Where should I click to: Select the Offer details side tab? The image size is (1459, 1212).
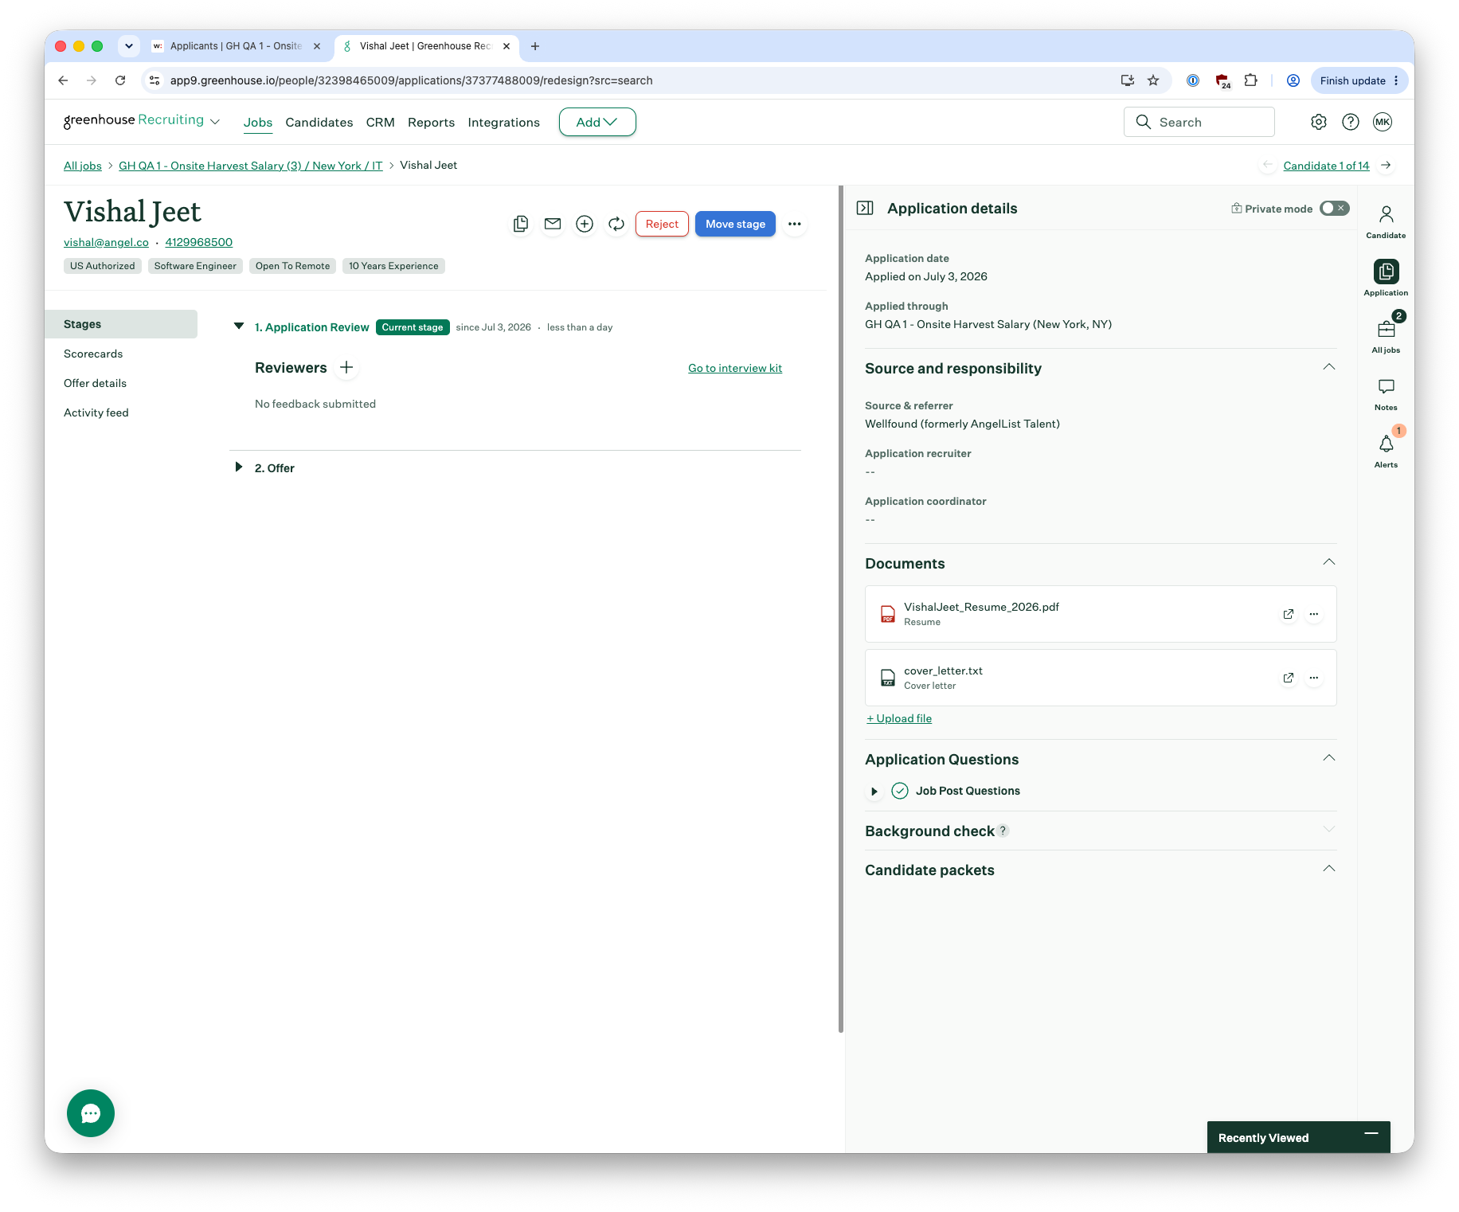tap(95, 383)
